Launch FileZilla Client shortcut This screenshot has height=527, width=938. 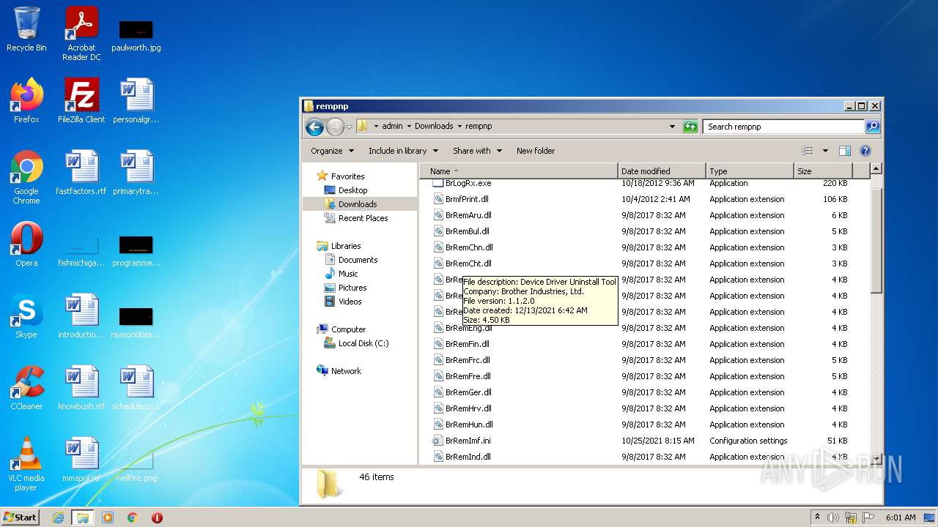point(81,100)
